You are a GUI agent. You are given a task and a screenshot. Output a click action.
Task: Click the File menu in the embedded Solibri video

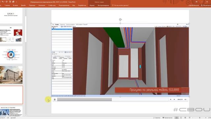tap(53, 24)
